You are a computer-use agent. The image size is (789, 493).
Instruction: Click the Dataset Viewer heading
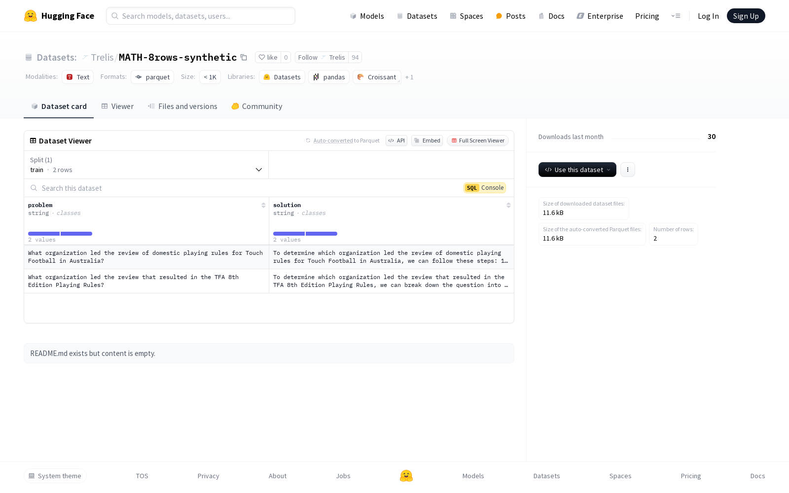click(x=61, y=141)
